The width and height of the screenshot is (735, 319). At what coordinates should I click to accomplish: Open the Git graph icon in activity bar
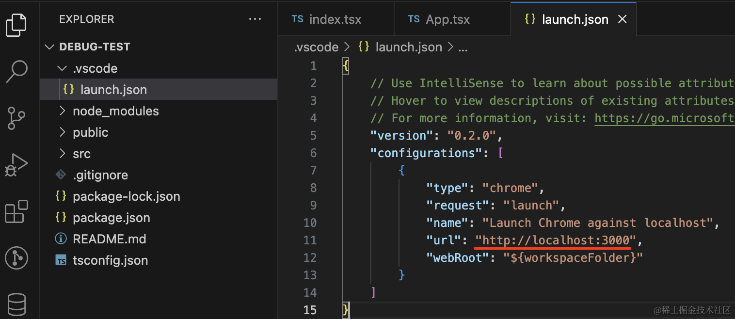coord(16,258)
